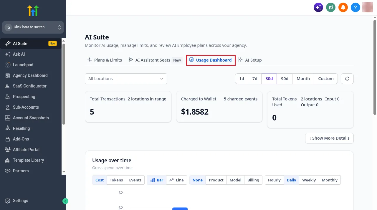This screenshot has height=210, width=377.
Task: Set chart interval to Weekly
Action: (x=309, y=180)
